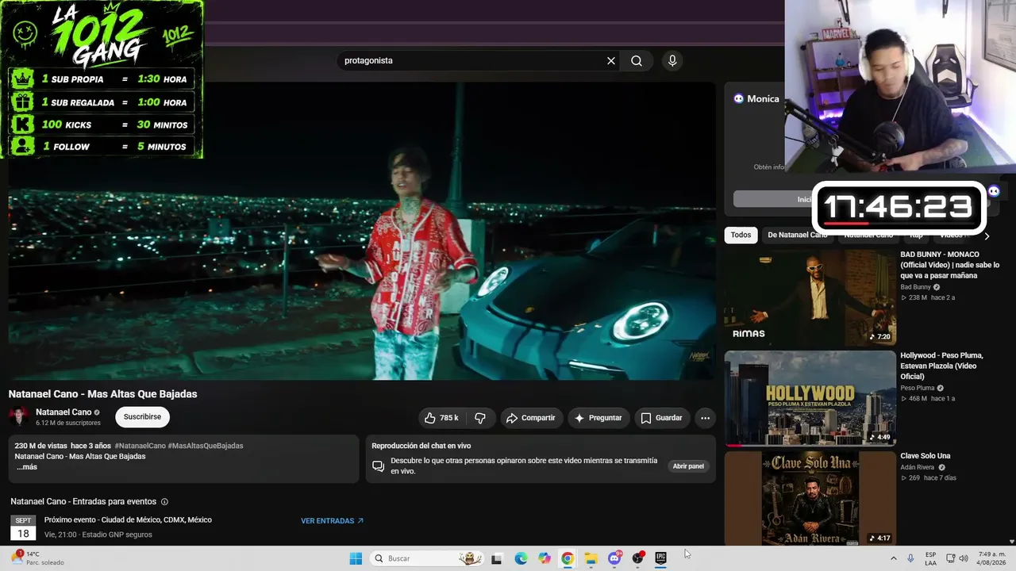Click the #MasAltasQueBajadas hashtag
The height and width of the screenshot is (571, 1016).
point(206,446)
